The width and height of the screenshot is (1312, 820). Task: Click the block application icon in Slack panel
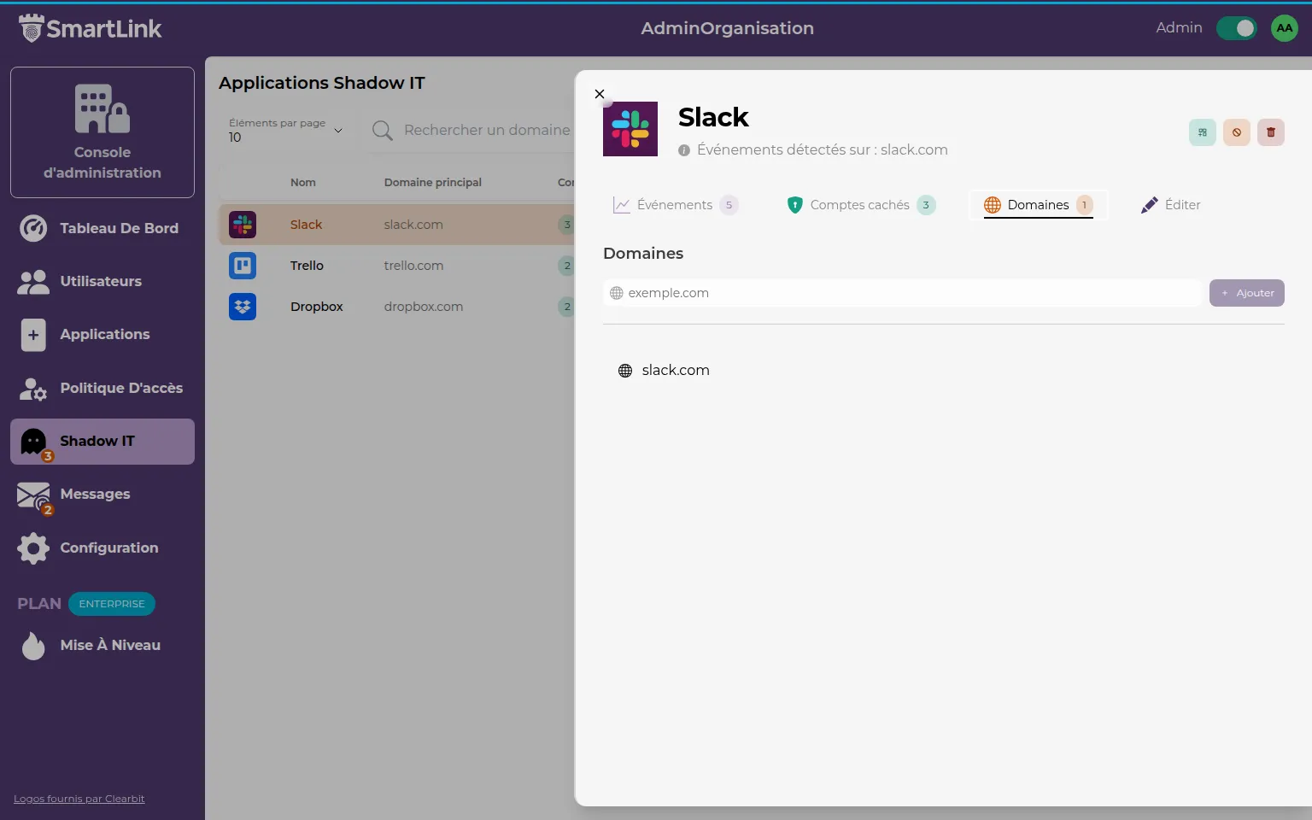(x=1236, y=132)
